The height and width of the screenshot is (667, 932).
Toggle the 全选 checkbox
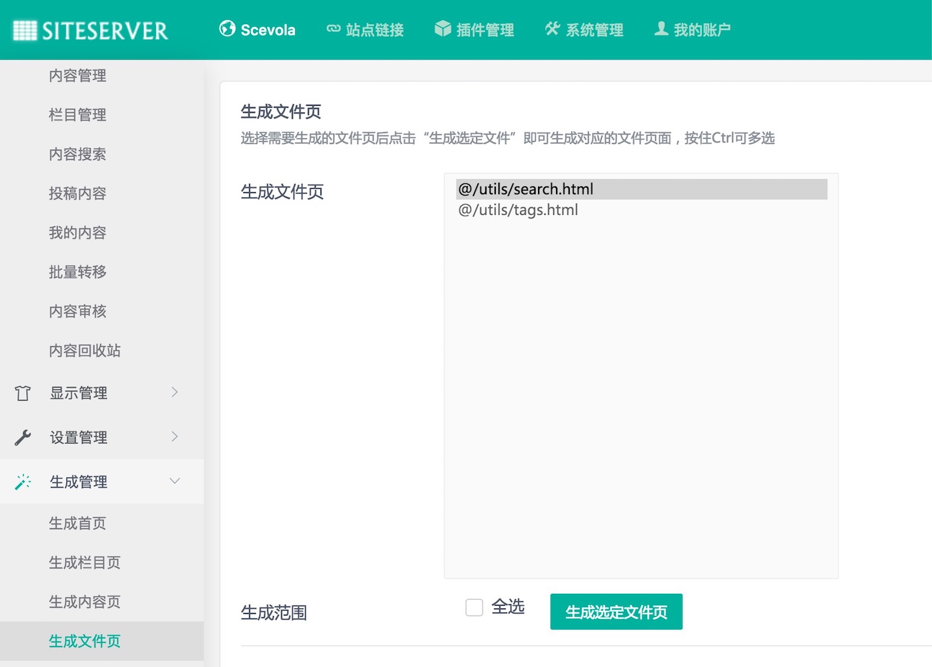[474, 607]
